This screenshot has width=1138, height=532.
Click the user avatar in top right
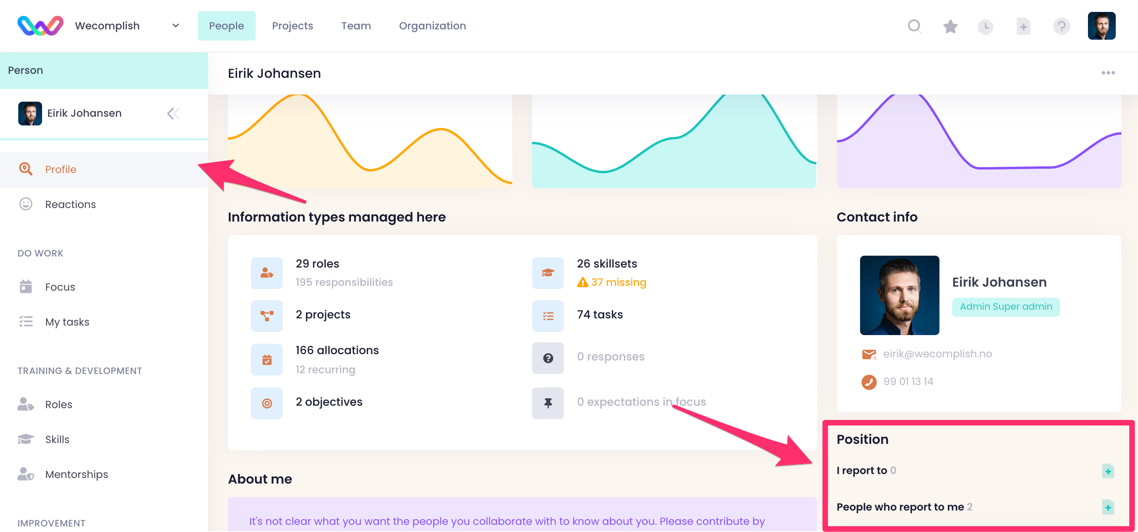1101,26
